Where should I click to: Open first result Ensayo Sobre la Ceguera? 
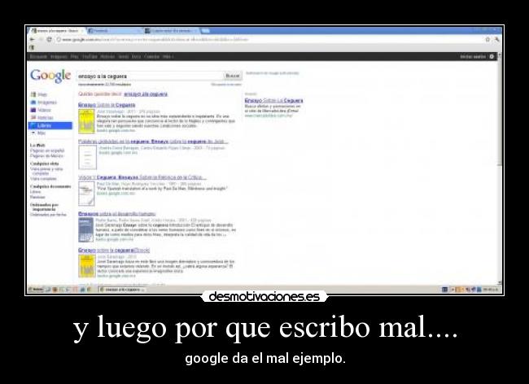pyautogui.click(x=107, y=105)
